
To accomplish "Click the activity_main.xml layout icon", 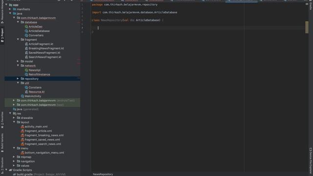I will [x=22, y=127].
